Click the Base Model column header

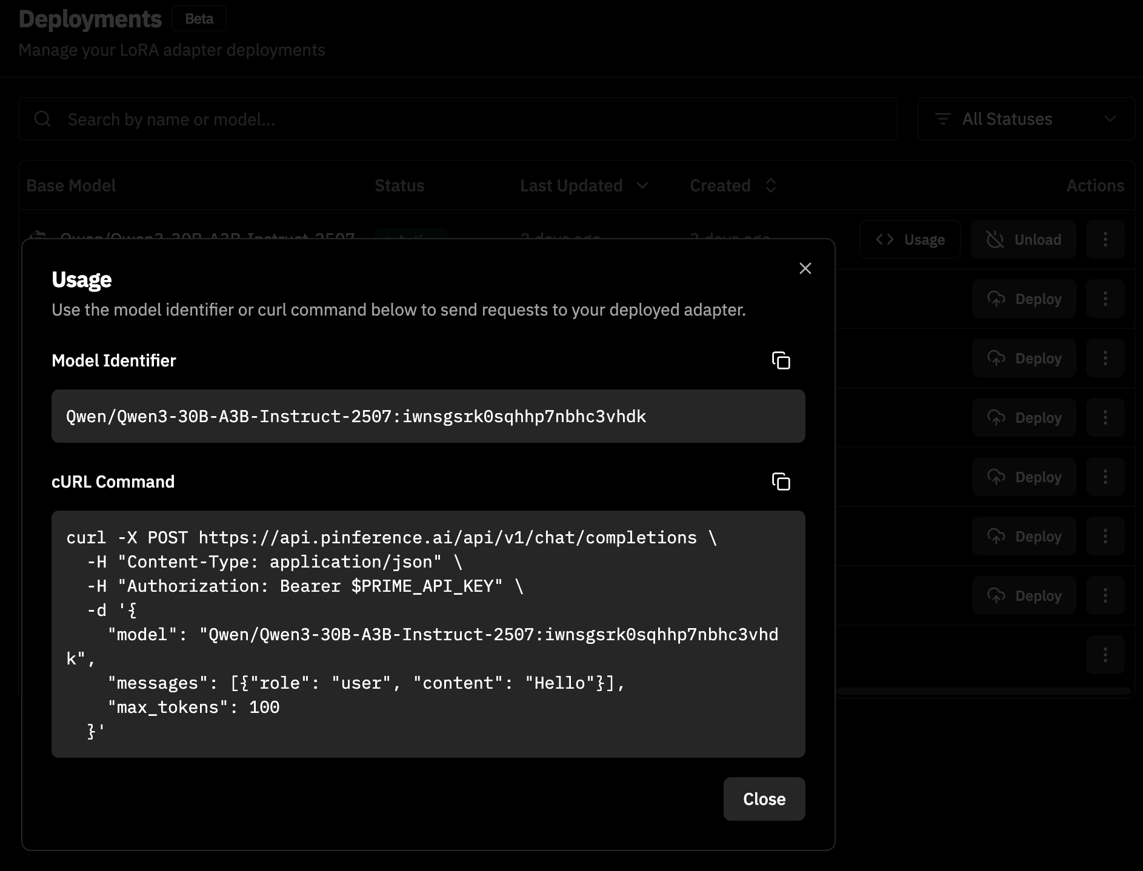(x=71, y=185)
